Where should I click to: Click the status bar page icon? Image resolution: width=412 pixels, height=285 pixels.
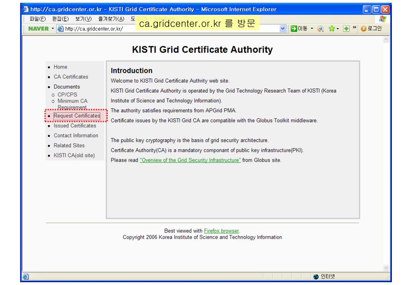point(26,276)
